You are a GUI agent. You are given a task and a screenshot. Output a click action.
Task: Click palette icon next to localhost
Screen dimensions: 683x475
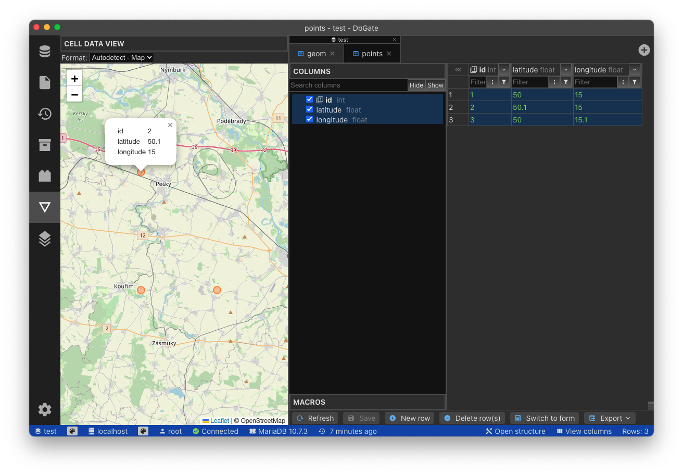pos(143,431)
